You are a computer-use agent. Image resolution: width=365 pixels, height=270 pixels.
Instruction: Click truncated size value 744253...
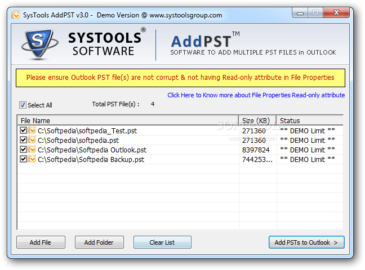point(257,160)
